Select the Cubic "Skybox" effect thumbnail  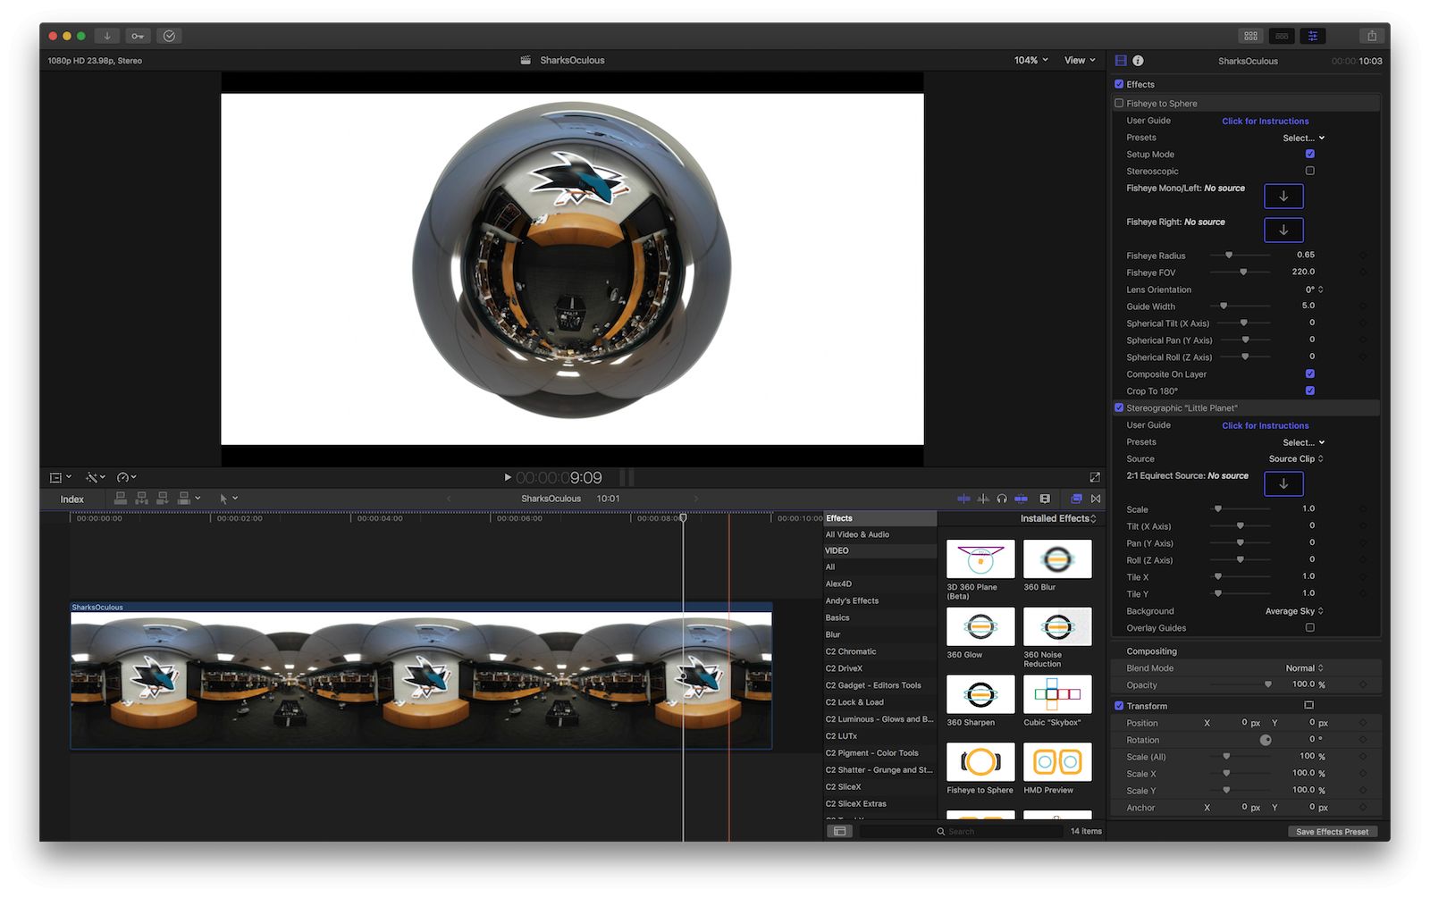1057,694
